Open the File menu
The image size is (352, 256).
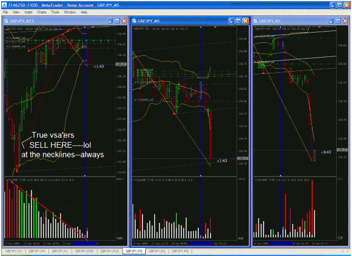[x=6, y=12]
